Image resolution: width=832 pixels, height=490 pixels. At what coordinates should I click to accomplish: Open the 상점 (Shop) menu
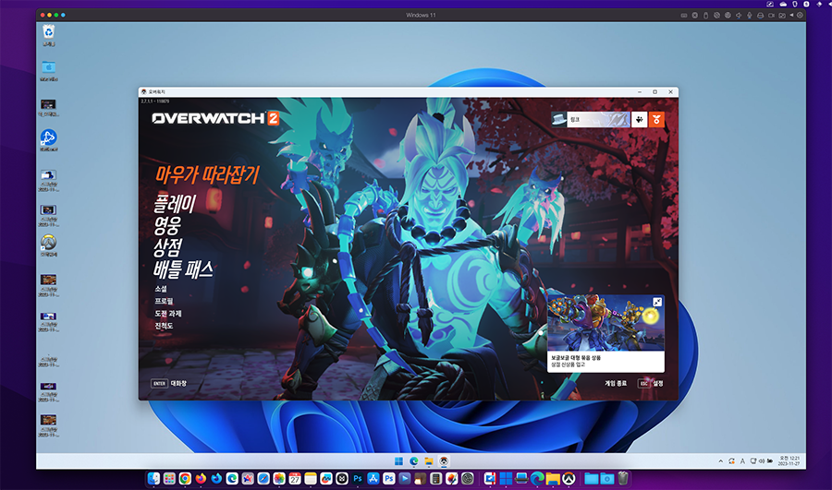(x=167, y=247)
